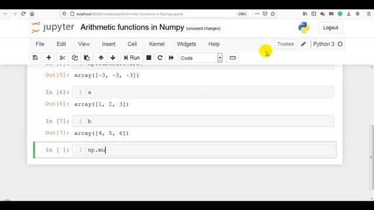Click the scrollbar down arrow
Screen dimensions: 374x210
point(372,199)
